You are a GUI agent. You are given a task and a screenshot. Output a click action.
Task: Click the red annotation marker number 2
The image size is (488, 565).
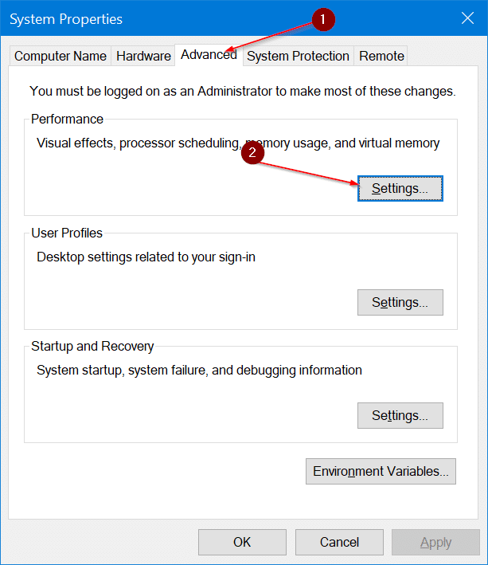pos(252,152)
